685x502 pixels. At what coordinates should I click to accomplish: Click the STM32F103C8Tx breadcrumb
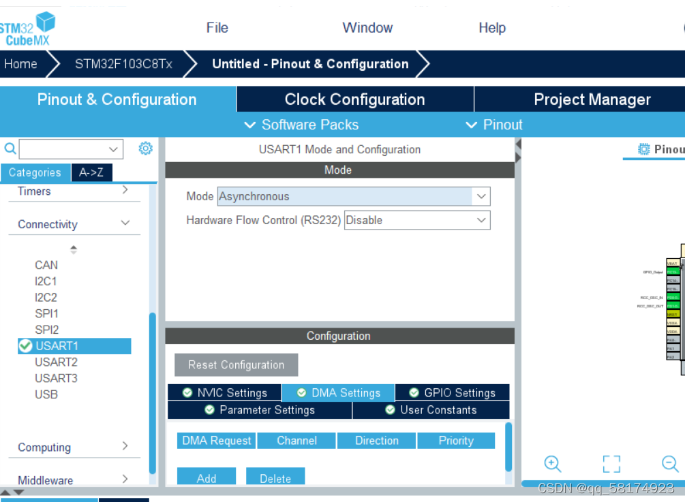pos(123,64)
